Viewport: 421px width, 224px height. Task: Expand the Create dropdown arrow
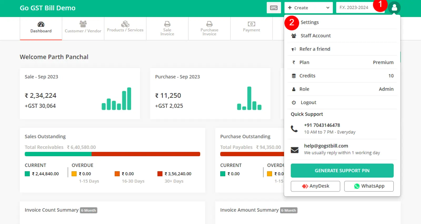click(x=328, y=8)
